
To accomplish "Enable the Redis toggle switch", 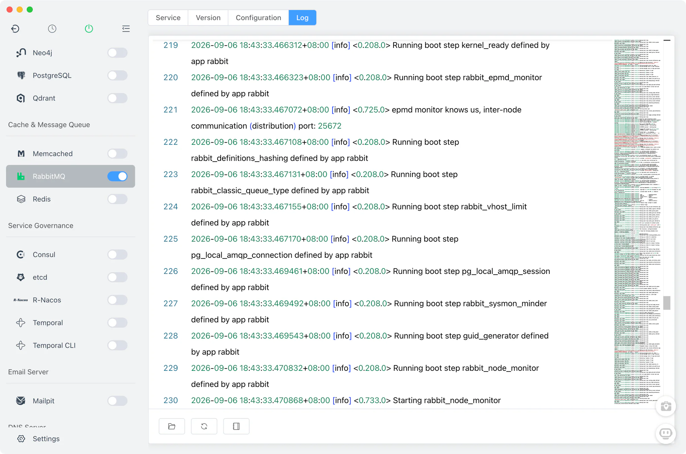I will point(118,199).
